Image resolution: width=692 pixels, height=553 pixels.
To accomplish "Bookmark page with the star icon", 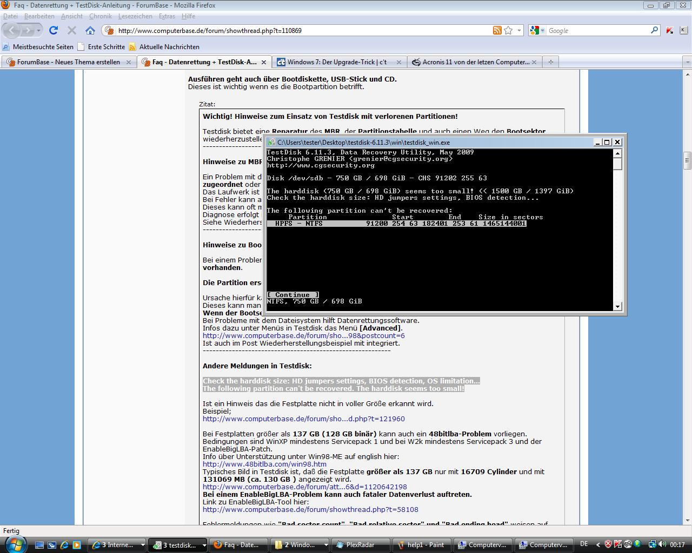I will point(508,30).
